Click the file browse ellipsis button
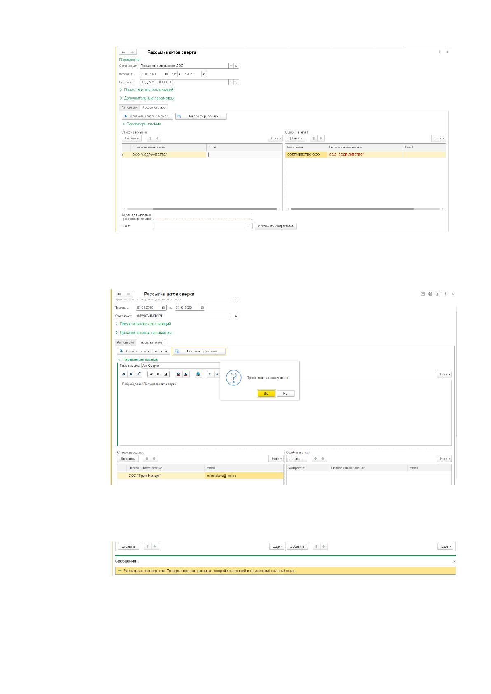 [250, 226]
